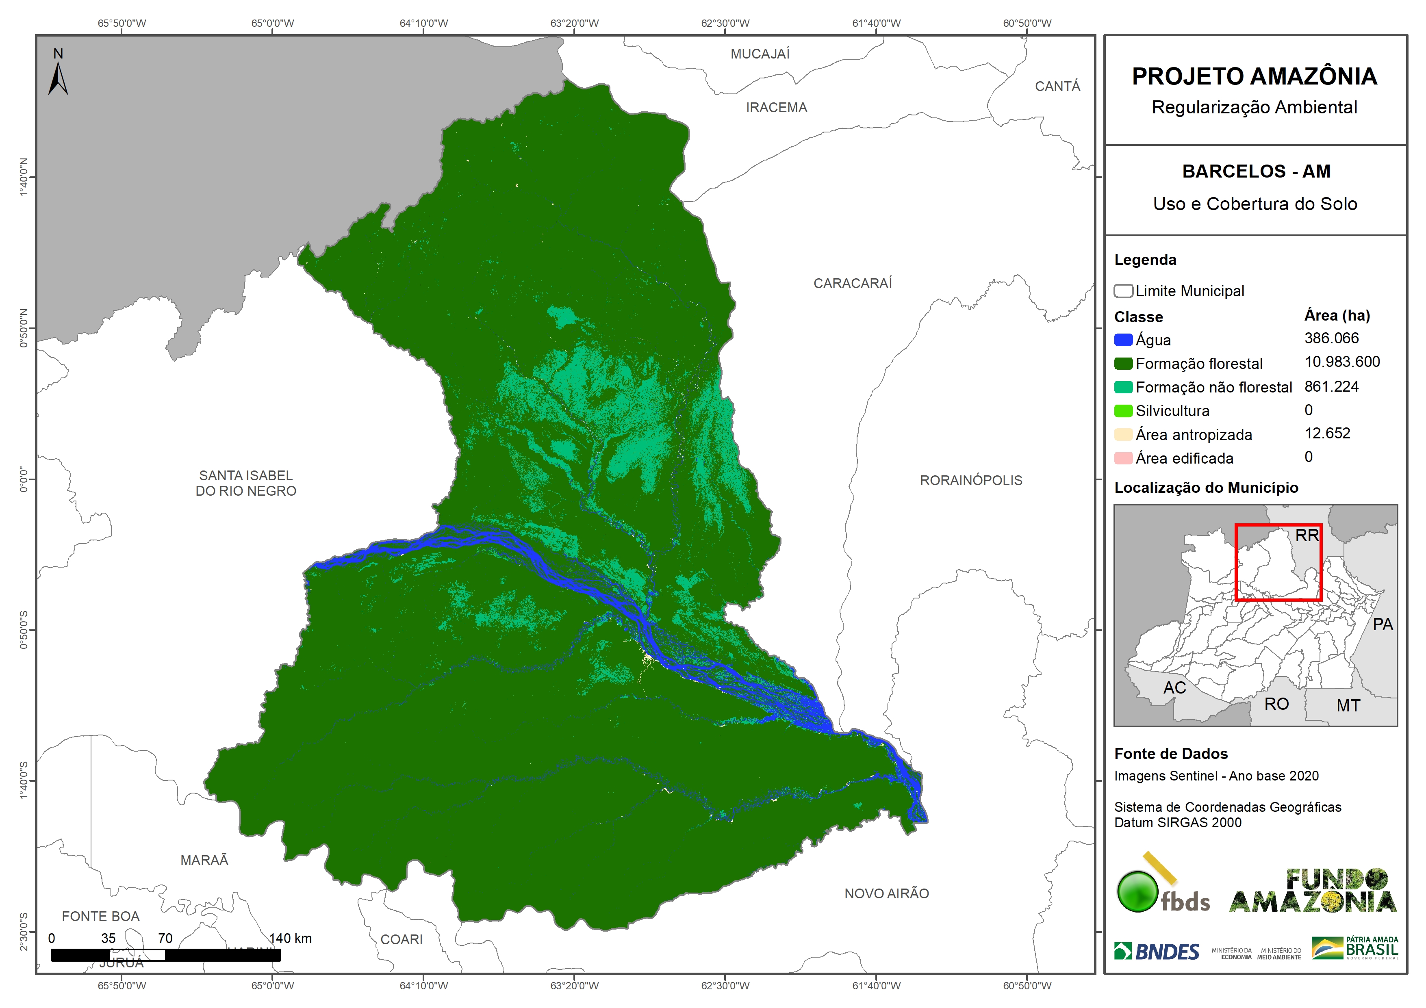Click the fbds green ball logo
The image size is (1426, 1008).
[x=1138, y=891]
